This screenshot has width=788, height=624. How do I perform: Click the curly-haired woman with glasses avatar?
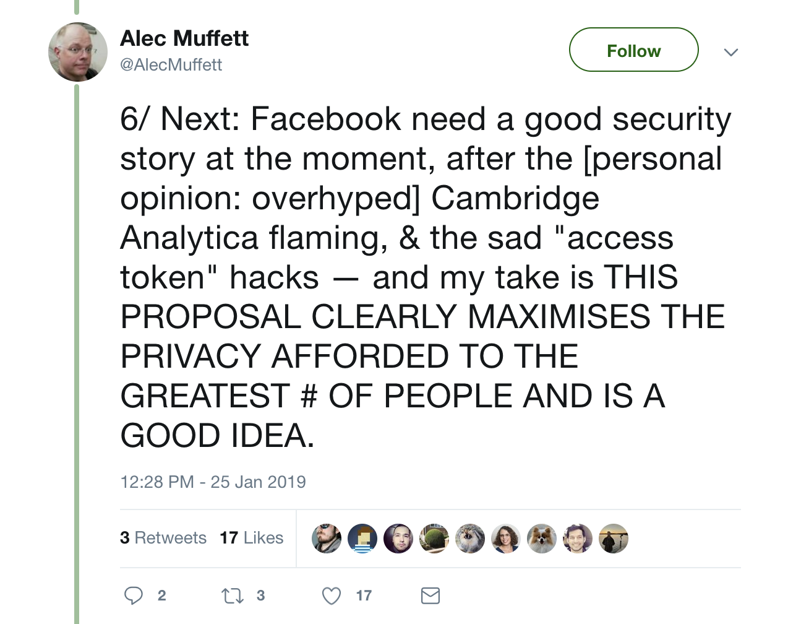506,538
